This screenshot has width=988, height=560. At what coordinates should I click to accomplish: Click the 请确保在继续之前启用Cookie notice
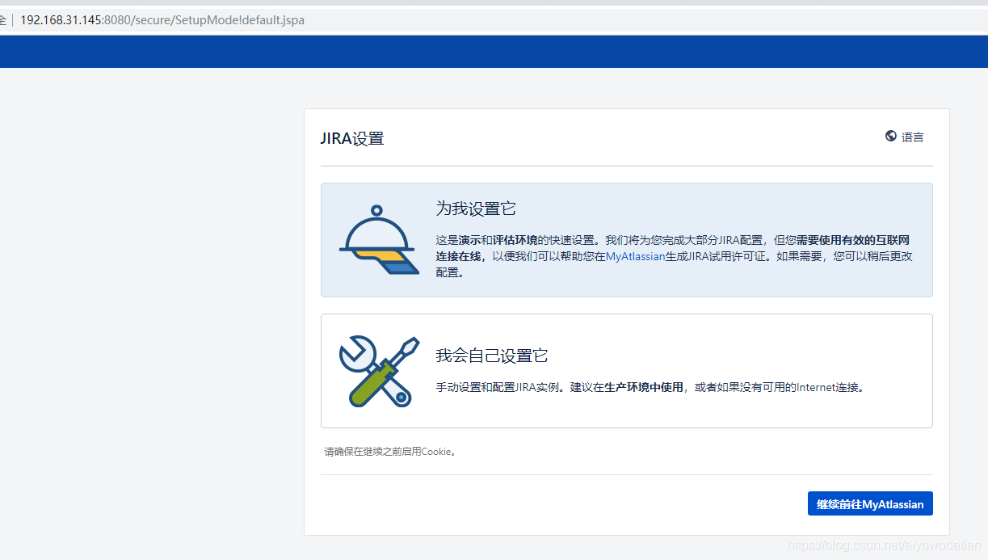(x=391, y=452)
